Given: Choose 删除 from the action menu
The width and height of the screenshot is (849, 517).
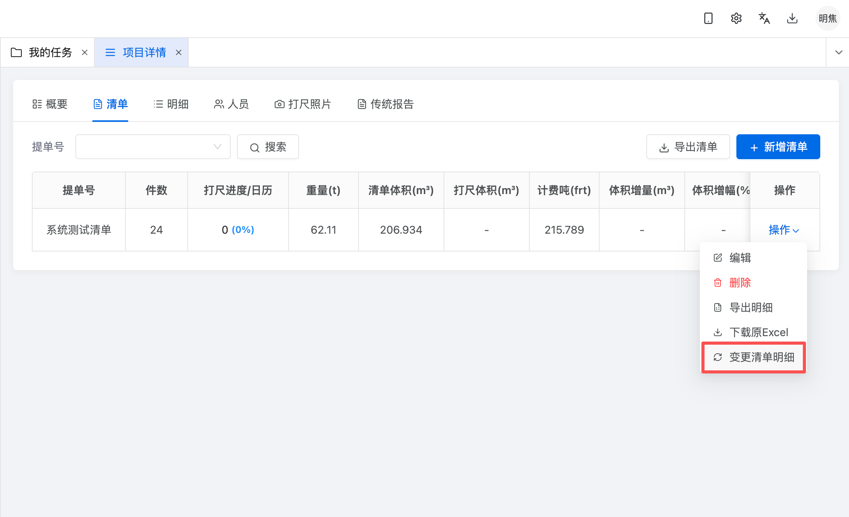Looking at the screenshot, I should (x=739, y=283).
